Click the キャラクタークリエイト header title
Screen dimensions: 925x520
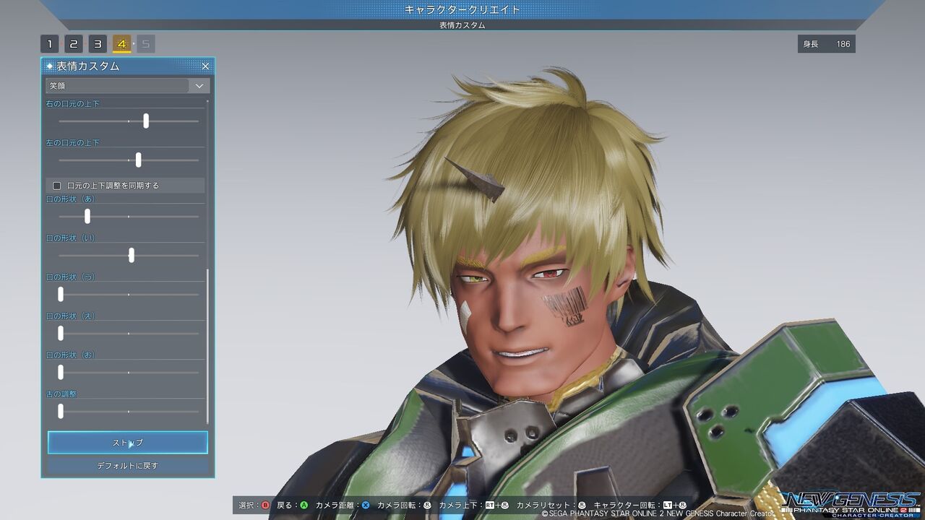tap(462, 10)
